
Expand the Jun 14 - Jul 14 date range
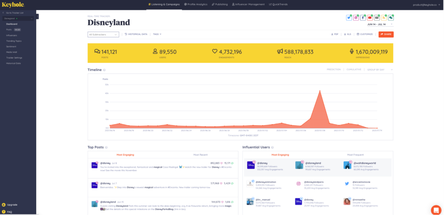click(380, 24)
